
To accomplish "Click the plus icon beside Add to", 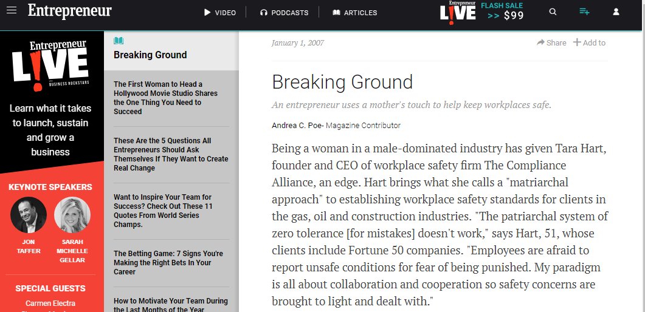I will pos(577,42).
